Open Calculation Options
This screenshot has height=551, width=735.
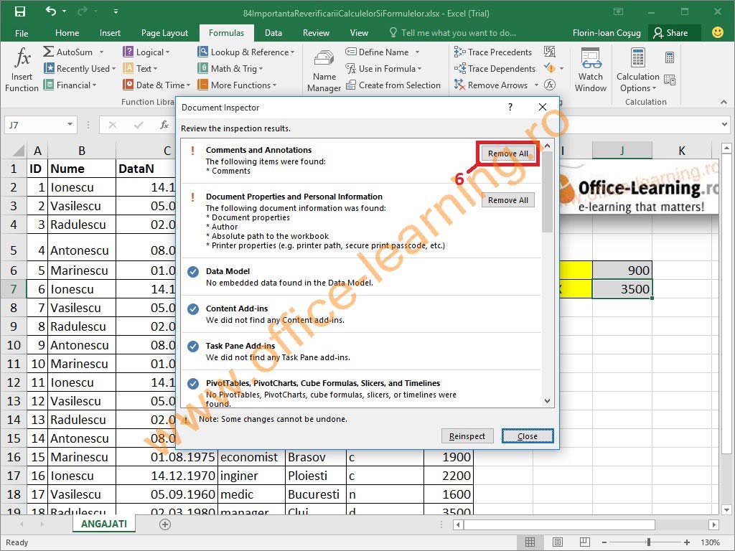point(637,70)
